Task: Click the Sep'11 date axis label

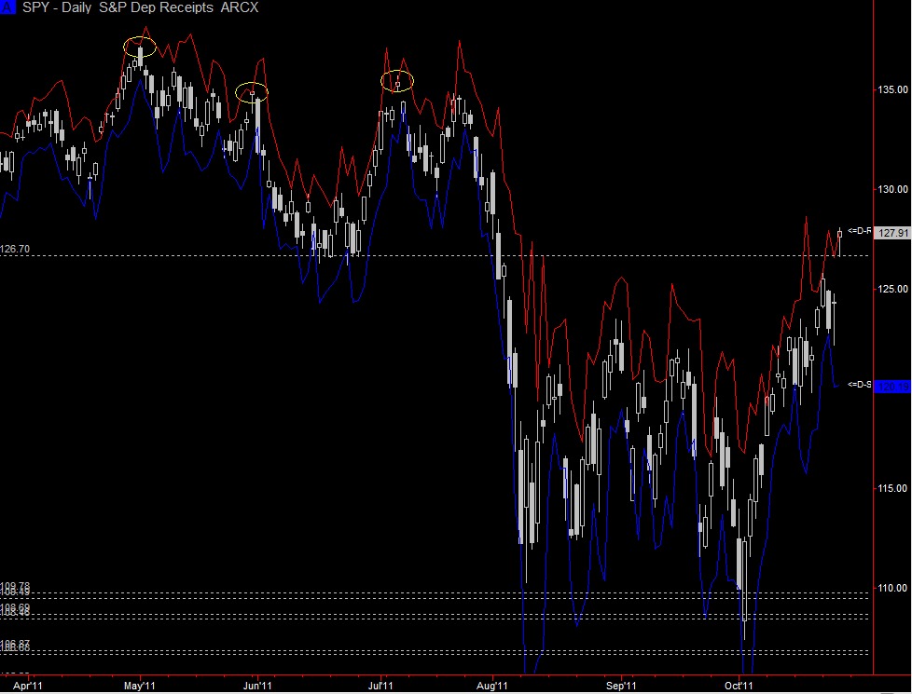Action: coord(621,686)
